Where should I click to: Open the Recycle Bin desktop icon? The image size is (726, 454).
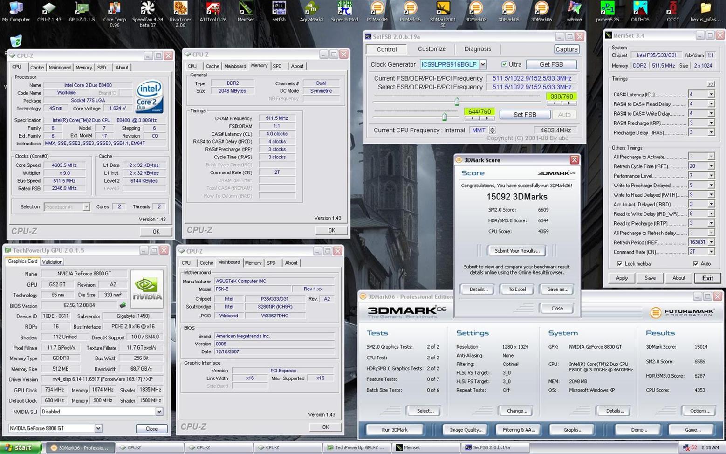point(15,41)
